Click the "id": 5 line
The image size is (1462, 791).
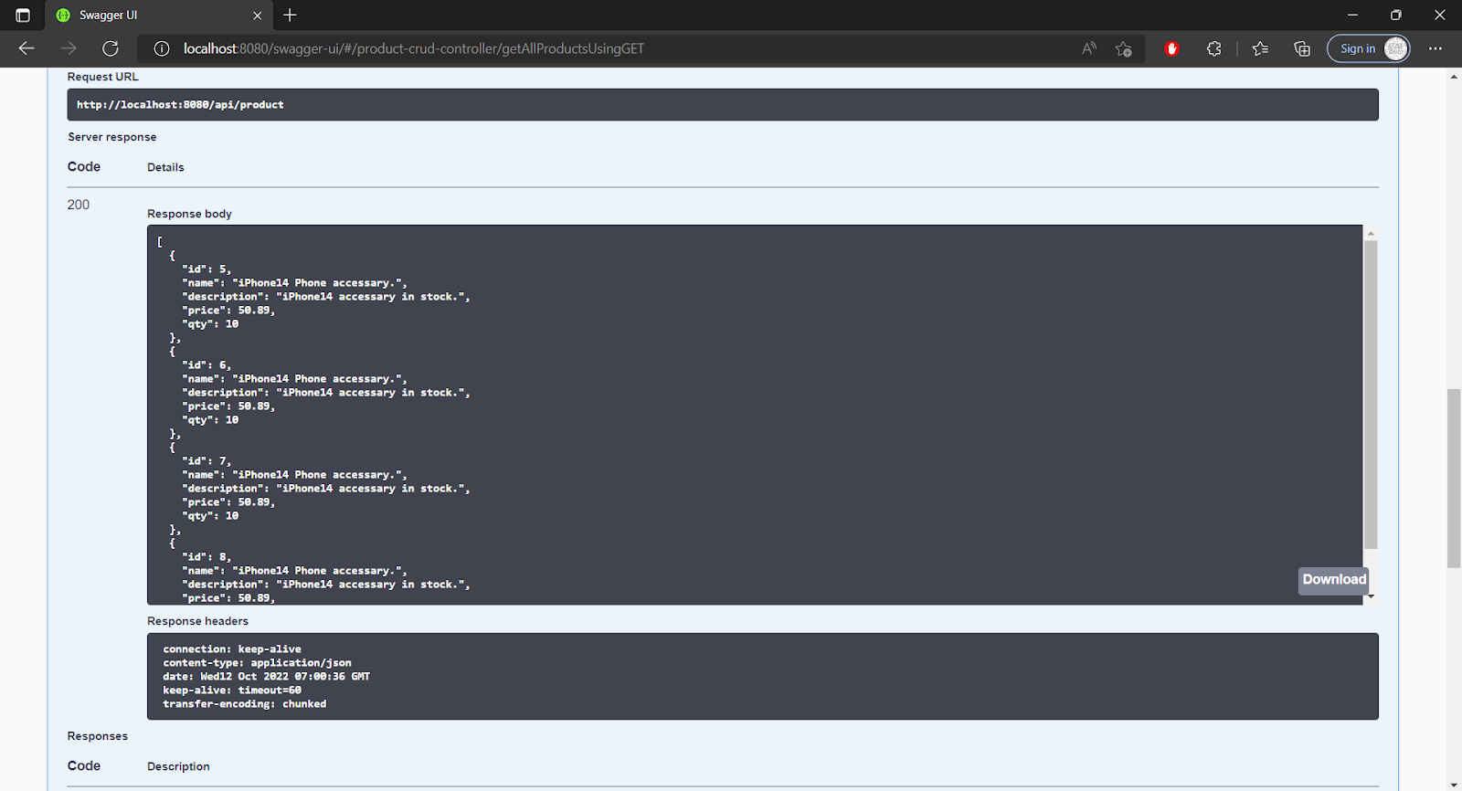tap(207, 269)
